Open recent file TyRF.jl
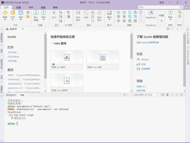The height and width of the screenshot is (143, 190). tap(11, 75)
